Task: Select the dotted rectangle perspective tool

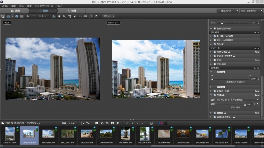Action: pyautogui.click(x=91, y=16)
